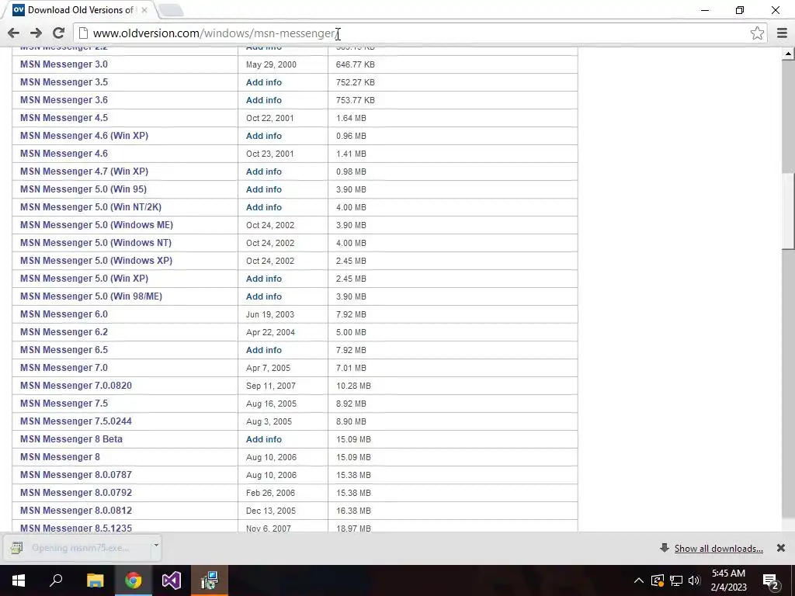Select the date Sep 11, 2007
795x596 pixels.
coord(271,386)
